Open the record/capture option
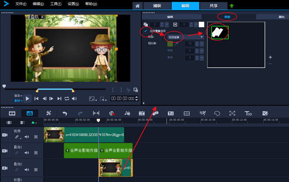Screen dimensions: 289x182 click(112, 113)
